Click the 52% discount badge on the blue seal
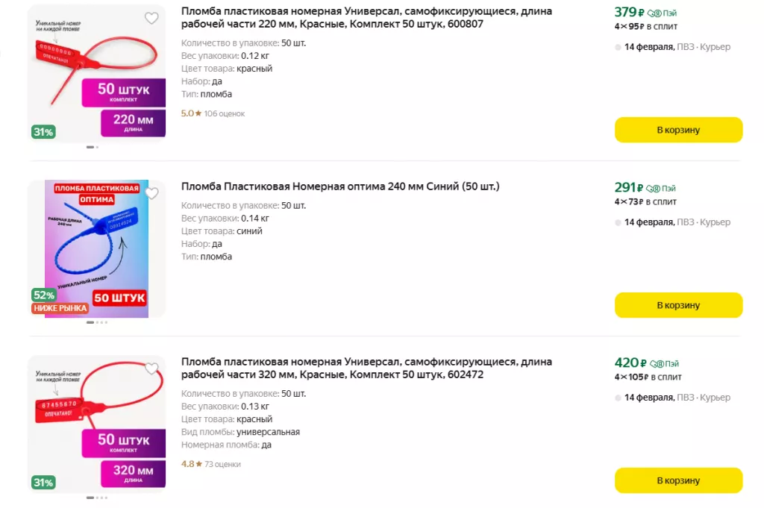The height and width of the screenshot is (508, 764). (x=44, y=295)
